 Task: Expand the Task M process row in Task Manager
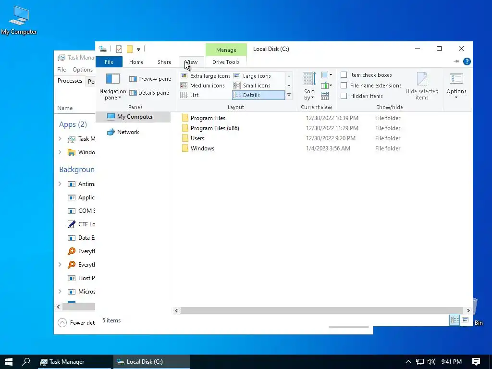point(60,139)
